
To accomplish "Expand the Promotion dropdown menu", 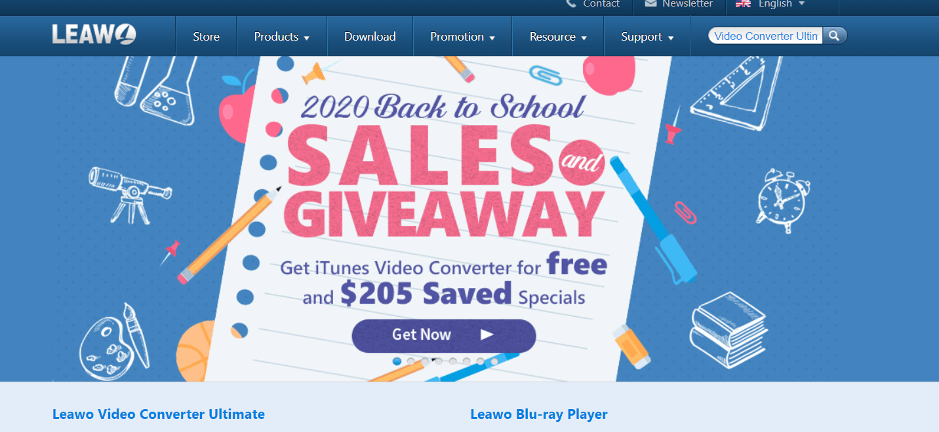I will pyautogui.click(x=462, y=37).
